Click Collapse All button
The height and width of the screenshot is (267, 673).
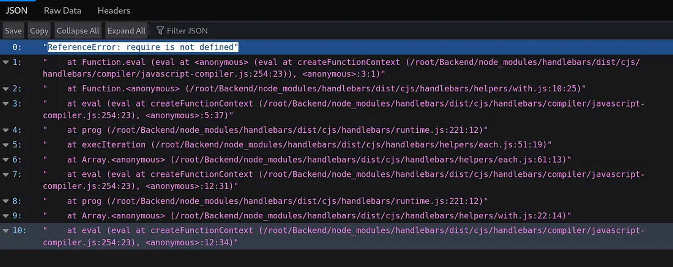(x=78, y=31)
